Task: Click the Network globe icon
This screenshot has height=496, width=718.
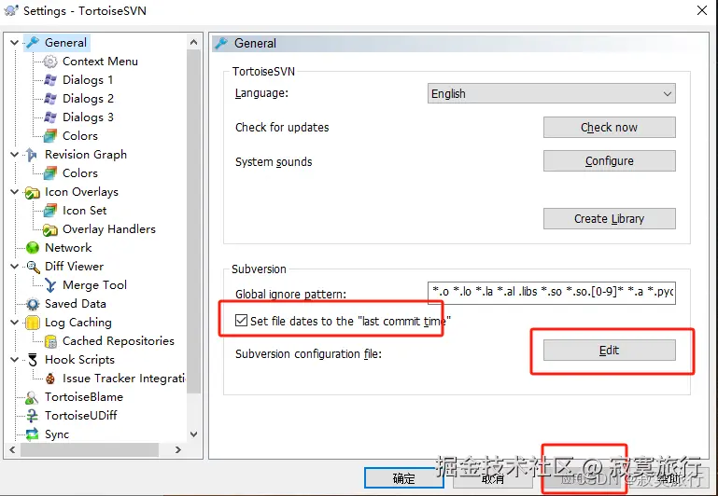Action: point(33,248)
